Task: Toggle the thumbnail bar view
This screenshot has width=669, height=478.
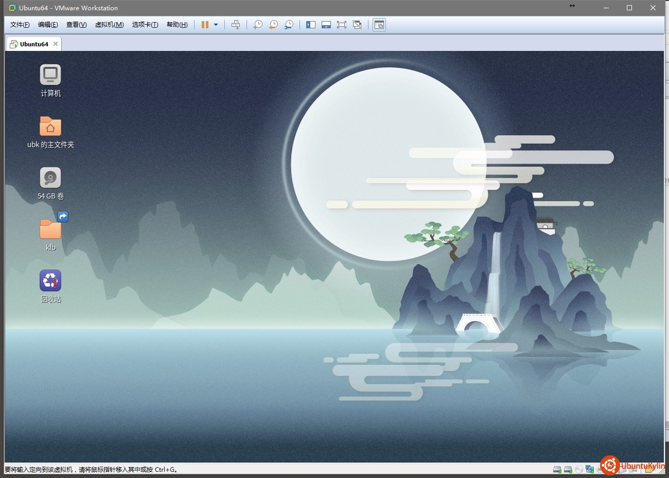Action: pos(326,25)
